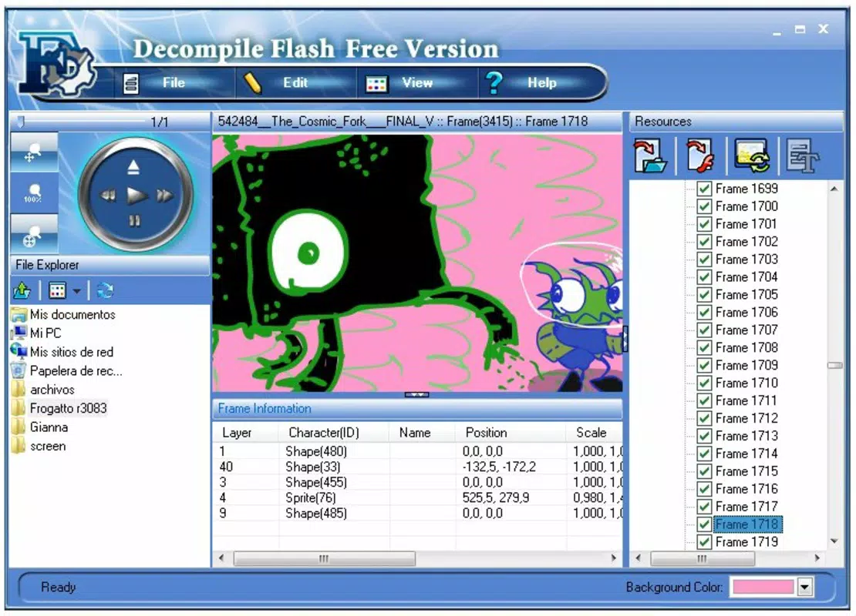Click the eject/open button on player dial
The height and width of the screenshot is (616, 856).
133,167
